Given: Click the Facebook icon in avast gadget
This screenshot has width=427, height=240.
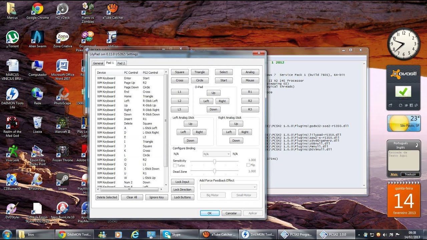Looking at the screenshot, I should tap(411, 106).
